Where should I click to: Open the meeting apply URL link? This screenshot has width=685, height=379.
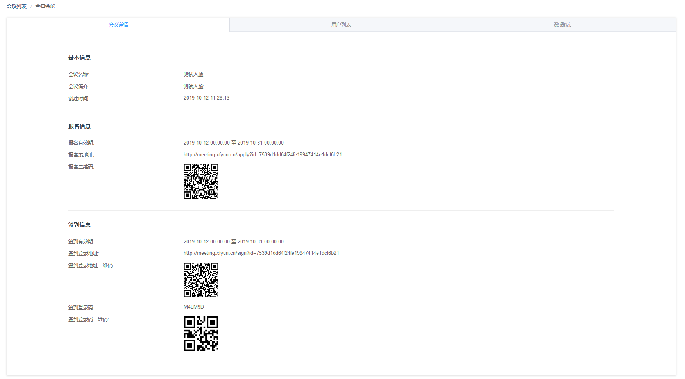coord(263,155)
